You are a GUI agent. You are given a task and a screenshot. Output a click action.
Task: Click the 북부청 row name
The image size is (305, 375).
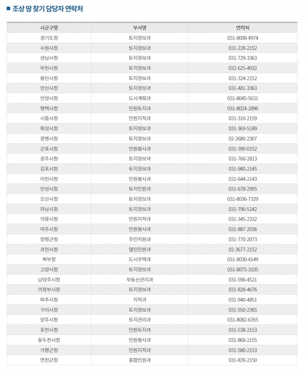tap(49, 260)
